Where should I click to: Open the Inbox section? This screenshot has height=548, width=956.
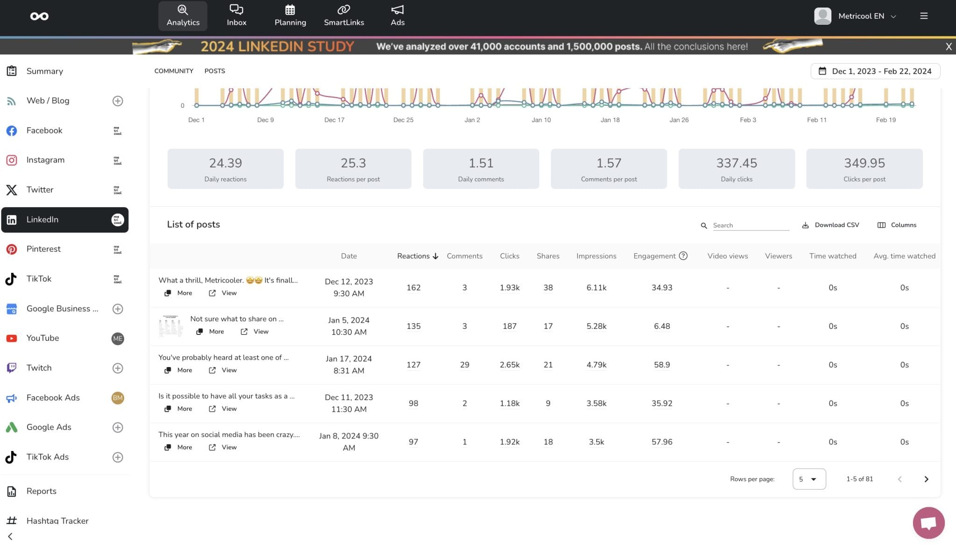pos(236,15)
